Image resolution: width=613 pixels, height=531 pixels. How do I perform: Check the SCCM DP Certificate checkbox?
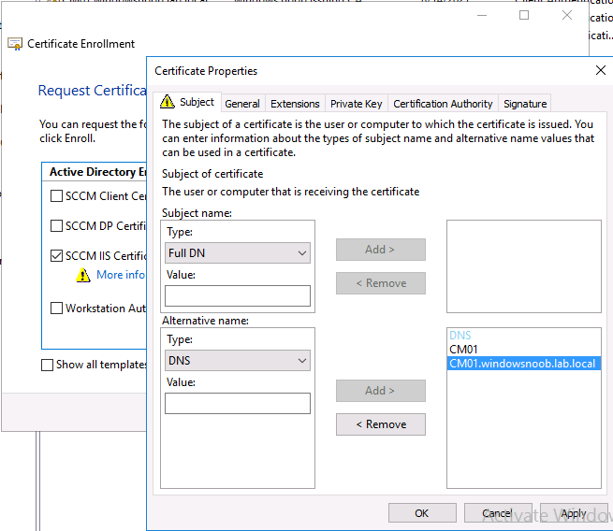coord(57,226)
